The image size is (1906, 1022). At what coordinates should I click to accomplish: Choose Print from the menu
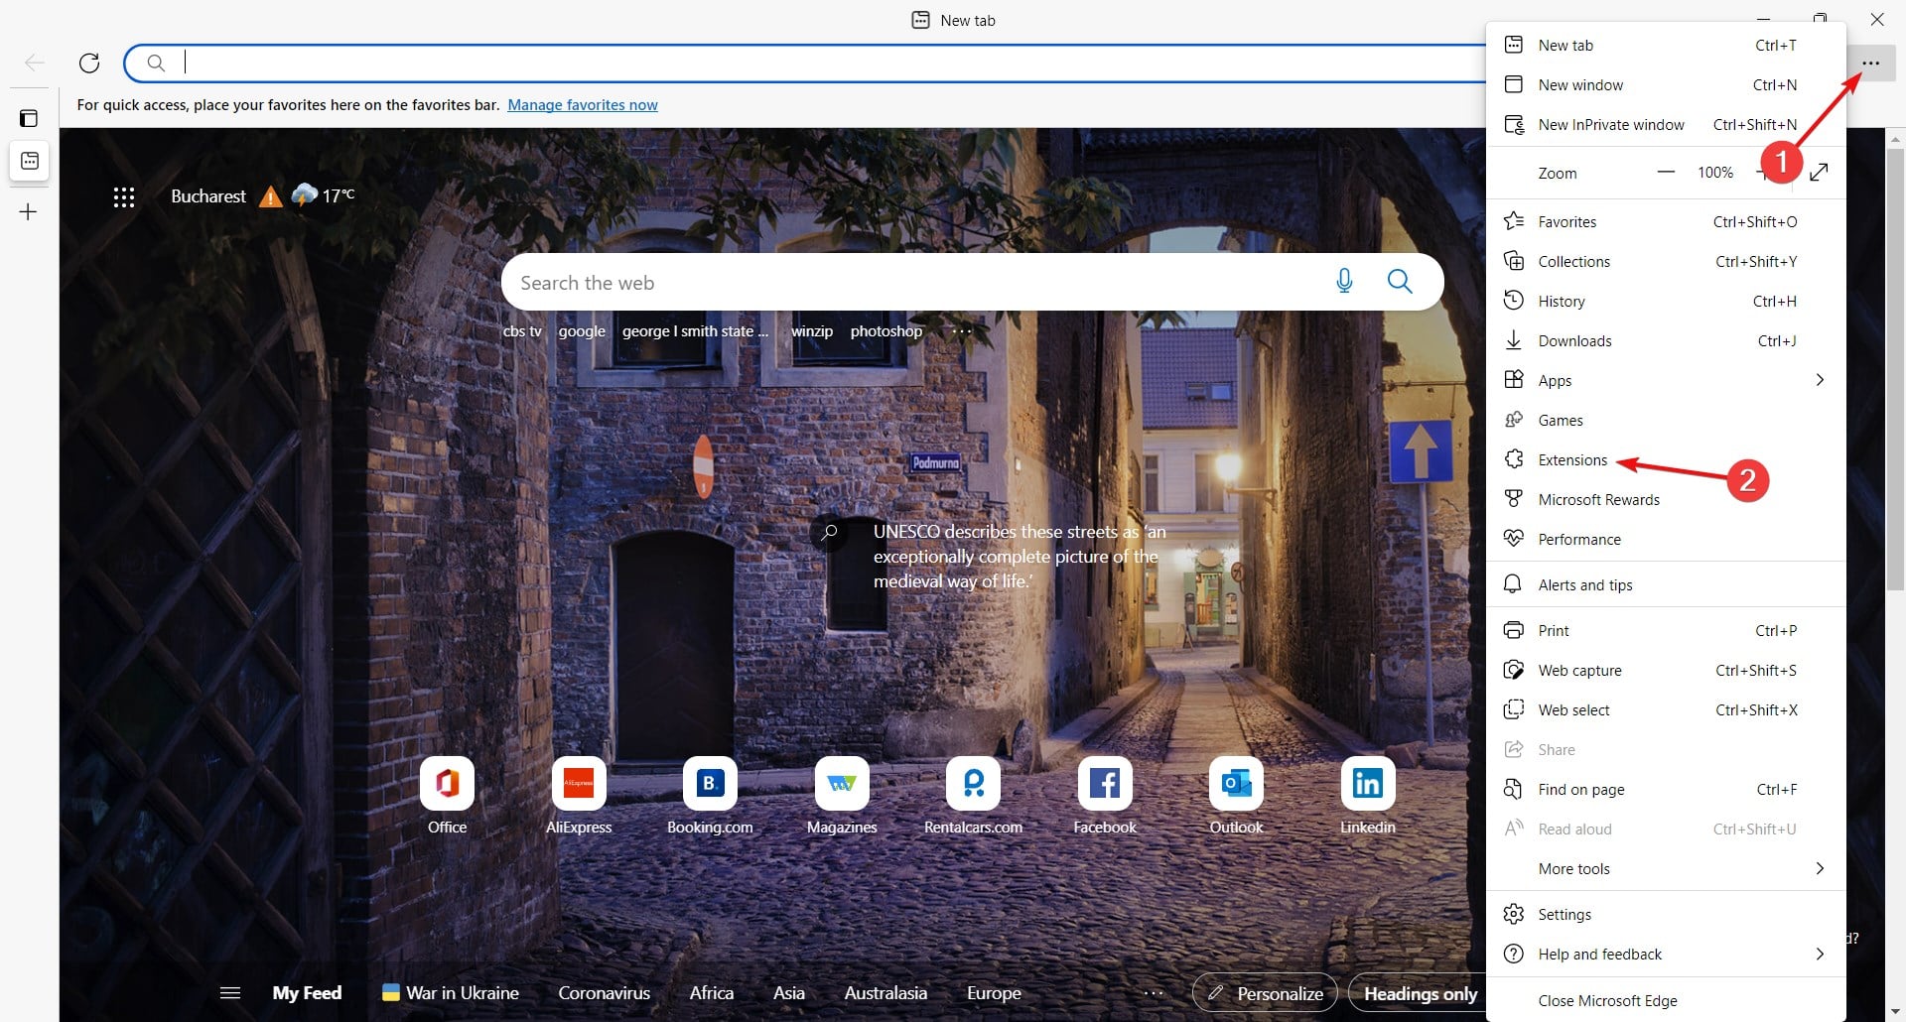click(x=1666, y=630)
